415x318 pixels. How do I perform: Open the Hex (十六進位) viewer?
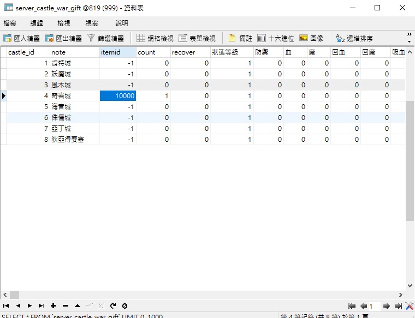tap(276, 38)
